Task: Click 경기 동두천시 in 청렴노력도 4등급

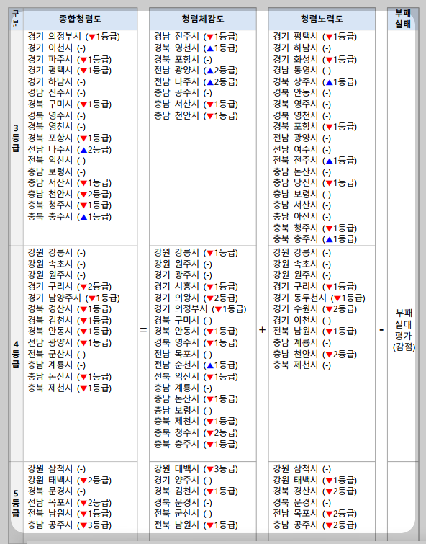Action: pos(319,298)
